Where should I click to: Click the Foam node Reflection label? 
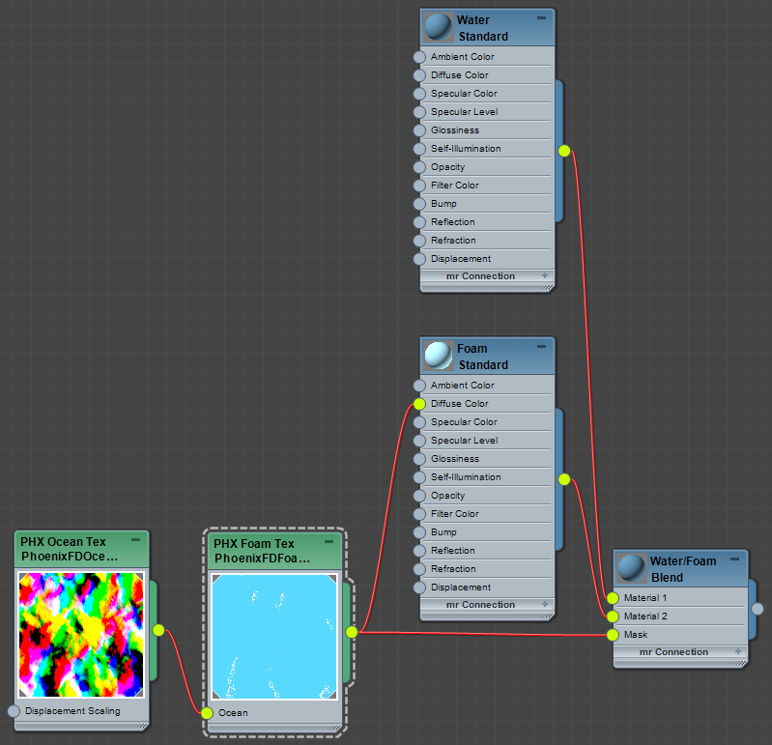click(453, 551)
